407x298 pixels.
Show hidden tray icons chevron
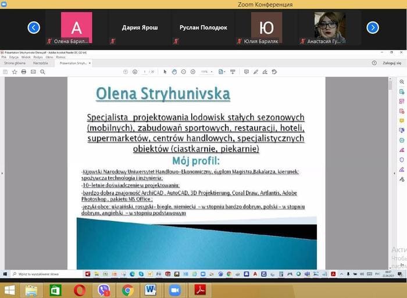click(342, 274)
